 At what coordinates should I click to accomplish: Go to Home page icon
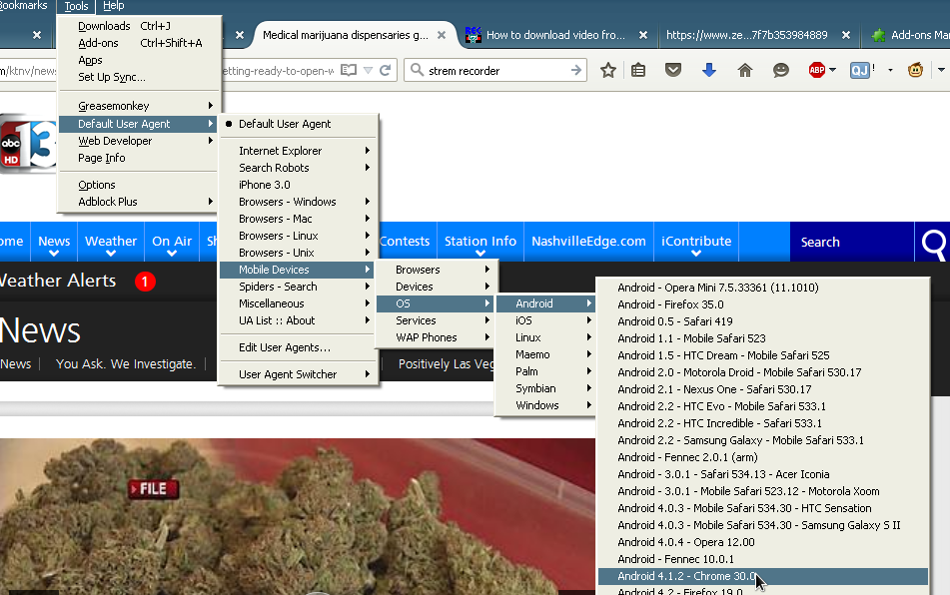click(x=744, y=70)
